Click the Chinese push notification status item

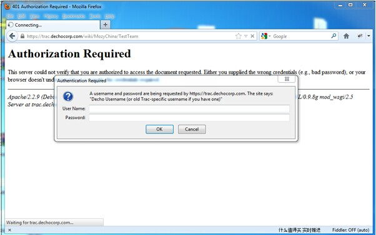pyautogui.click(x=299, y=230)
